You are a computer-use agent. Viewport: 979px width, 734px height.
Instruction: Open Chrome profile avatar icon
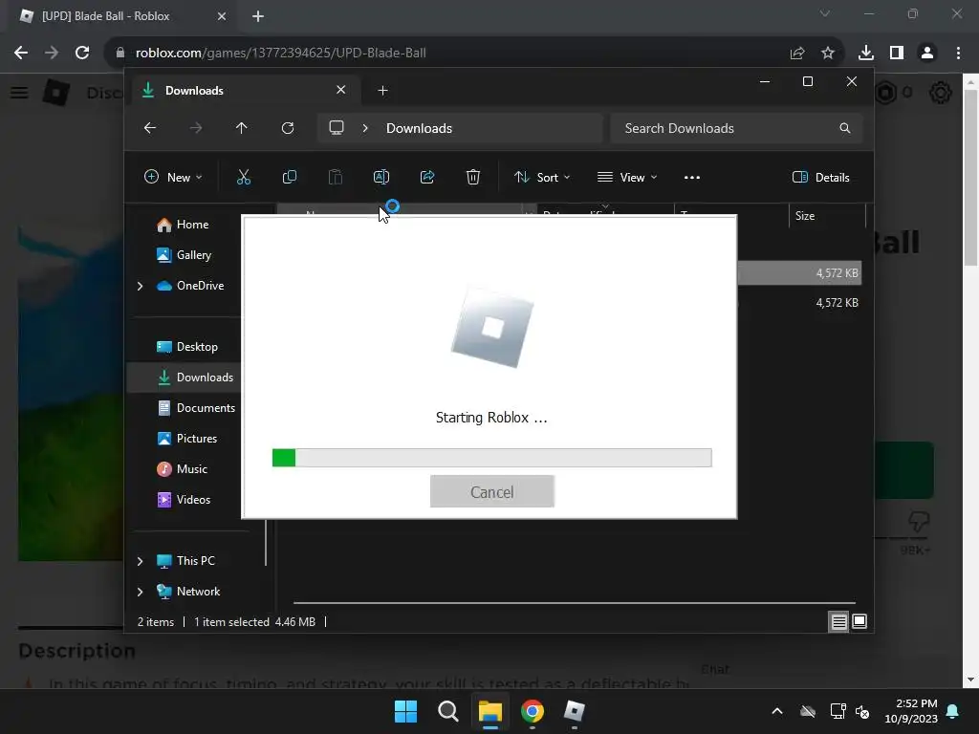927,54
